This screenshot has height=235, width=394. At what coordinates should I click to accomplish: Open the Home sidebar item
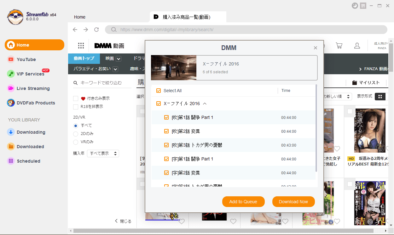(x=34, y=45)
